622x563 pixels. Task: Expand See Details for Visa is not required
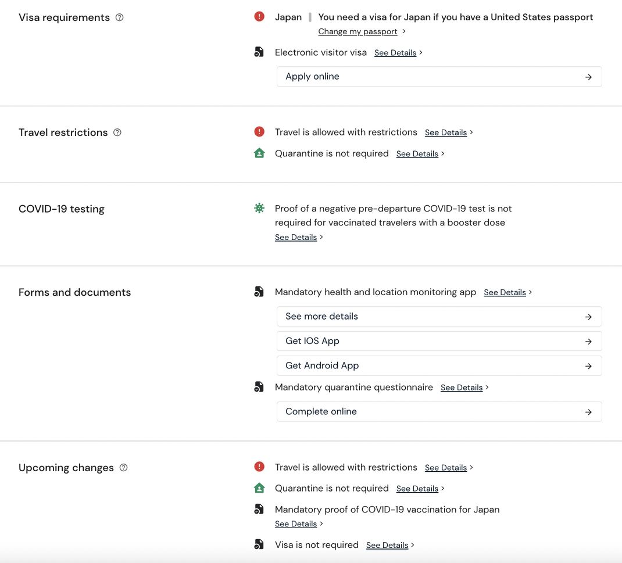tap(387, 545)
